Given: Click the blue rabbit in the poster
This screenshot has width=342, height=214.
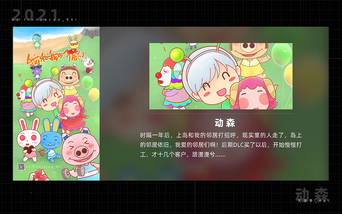Looking at the screenshot, I should 51,140.
